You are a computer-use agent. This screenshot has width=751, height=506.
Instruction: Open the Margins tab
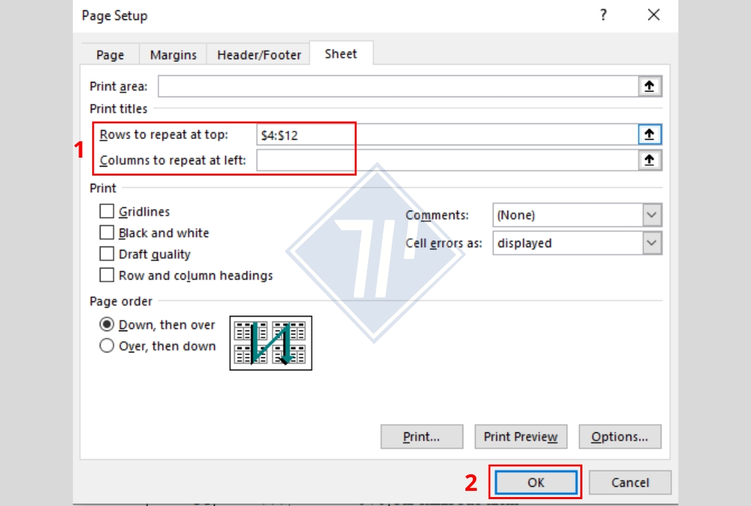pyautogui.click(x=173, y=54)
